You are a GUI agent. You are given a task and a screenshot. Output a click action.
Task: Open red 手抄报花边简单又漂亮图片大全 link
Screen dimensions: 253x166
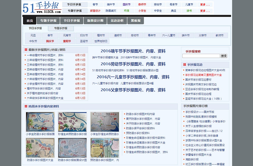[203, 75]
